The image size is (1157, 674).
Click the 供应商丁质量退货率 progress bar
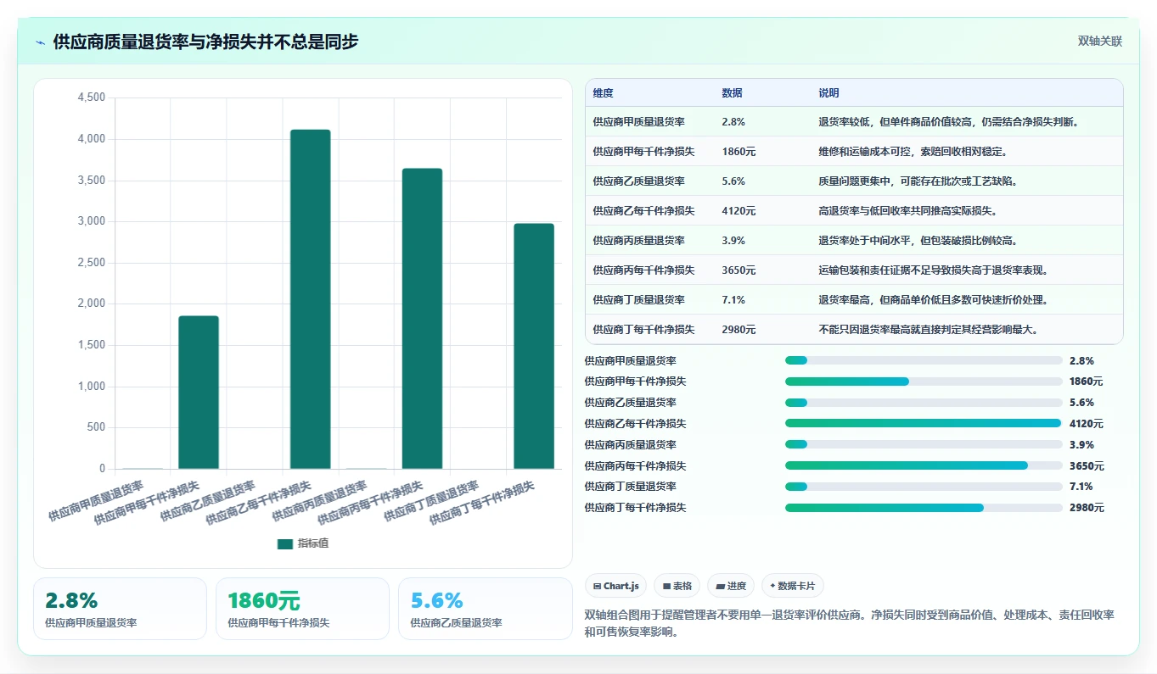924,487
